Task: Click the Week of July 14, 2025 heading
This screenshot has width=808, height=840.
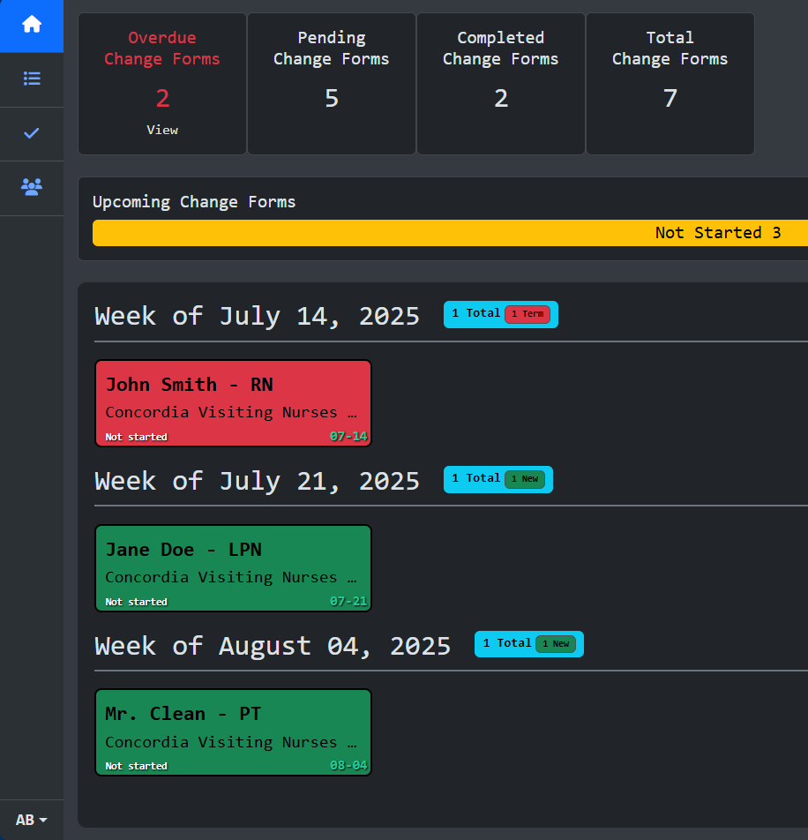Action: point(257,316)
